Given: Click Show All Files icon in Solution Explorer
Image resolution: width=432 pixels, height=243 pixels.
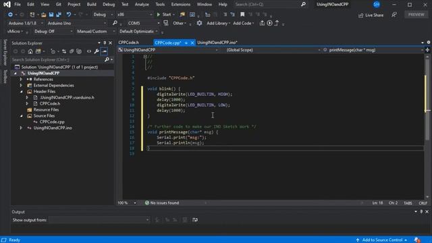Looking at the screenshot, I should tap(79, 51).
